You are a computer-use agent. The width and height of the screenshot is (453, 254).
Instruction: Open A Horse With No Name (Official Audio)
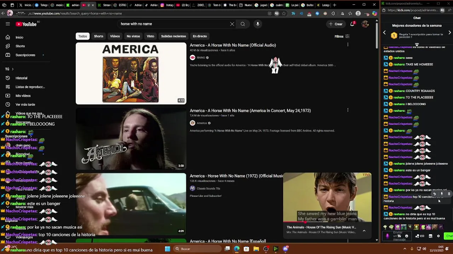click(x=233, y=45)
